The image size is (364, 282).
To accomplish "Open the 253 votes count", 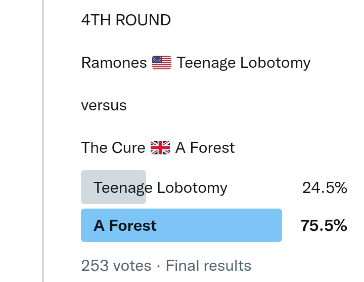I will [116, 266].
